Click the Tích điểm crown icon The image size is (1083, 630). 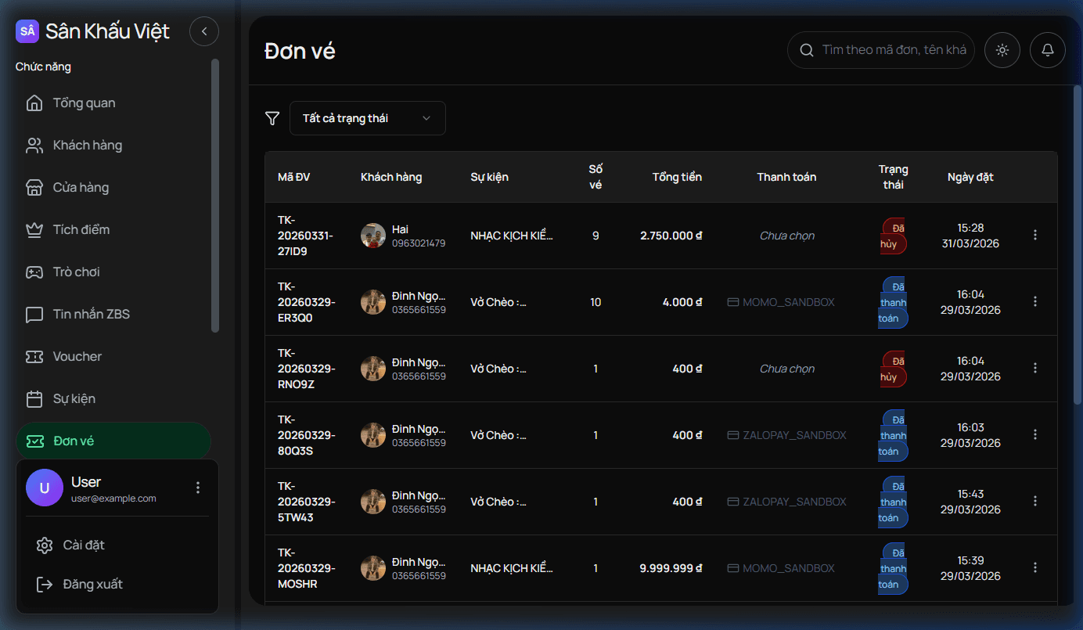(x=34, y=230)
